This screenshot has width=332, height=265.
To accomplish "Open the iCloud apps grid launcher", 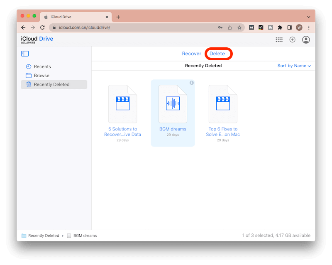I will pyautogui.click(x=279, y=39).
